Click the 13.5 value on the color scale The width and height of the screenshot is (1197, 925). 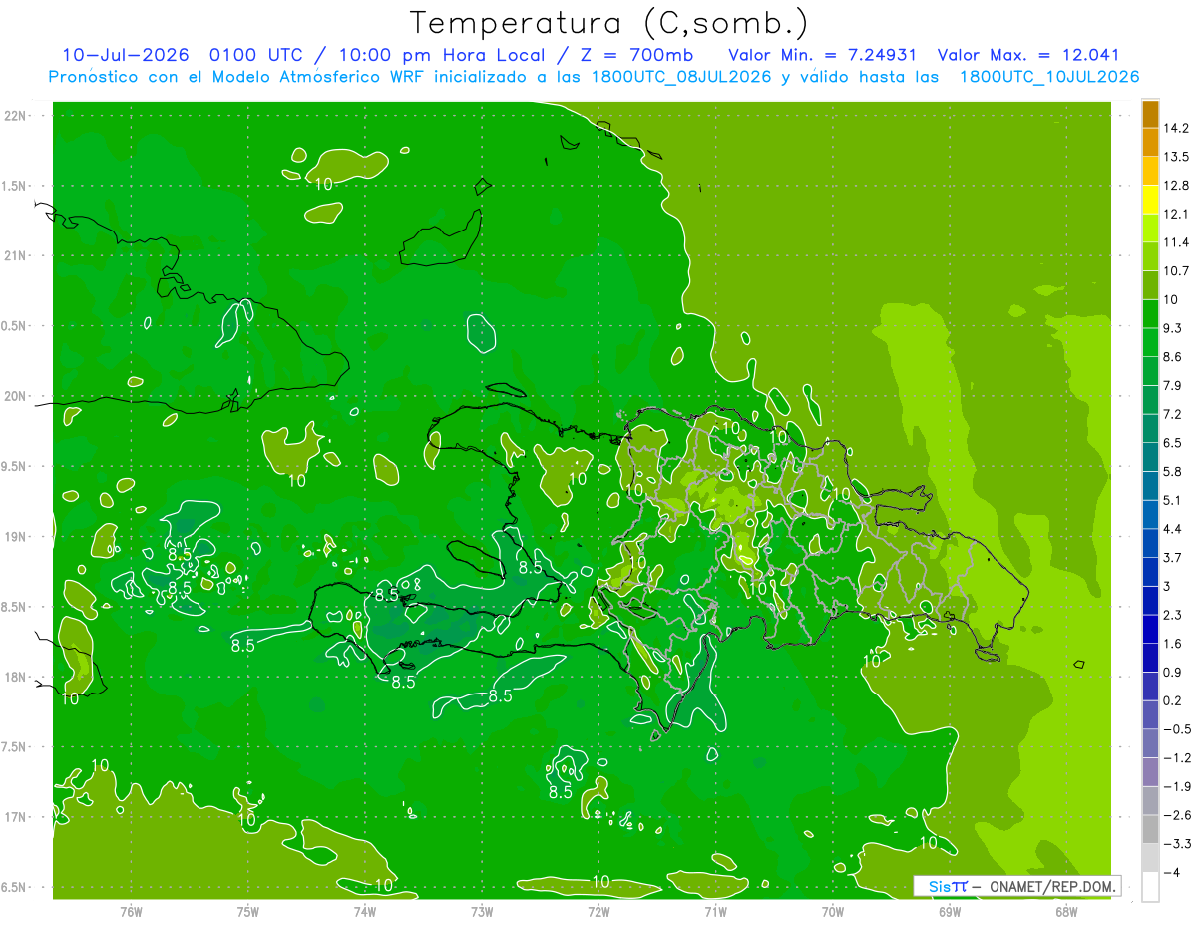pyautogui.click(x=1175, y=157)
